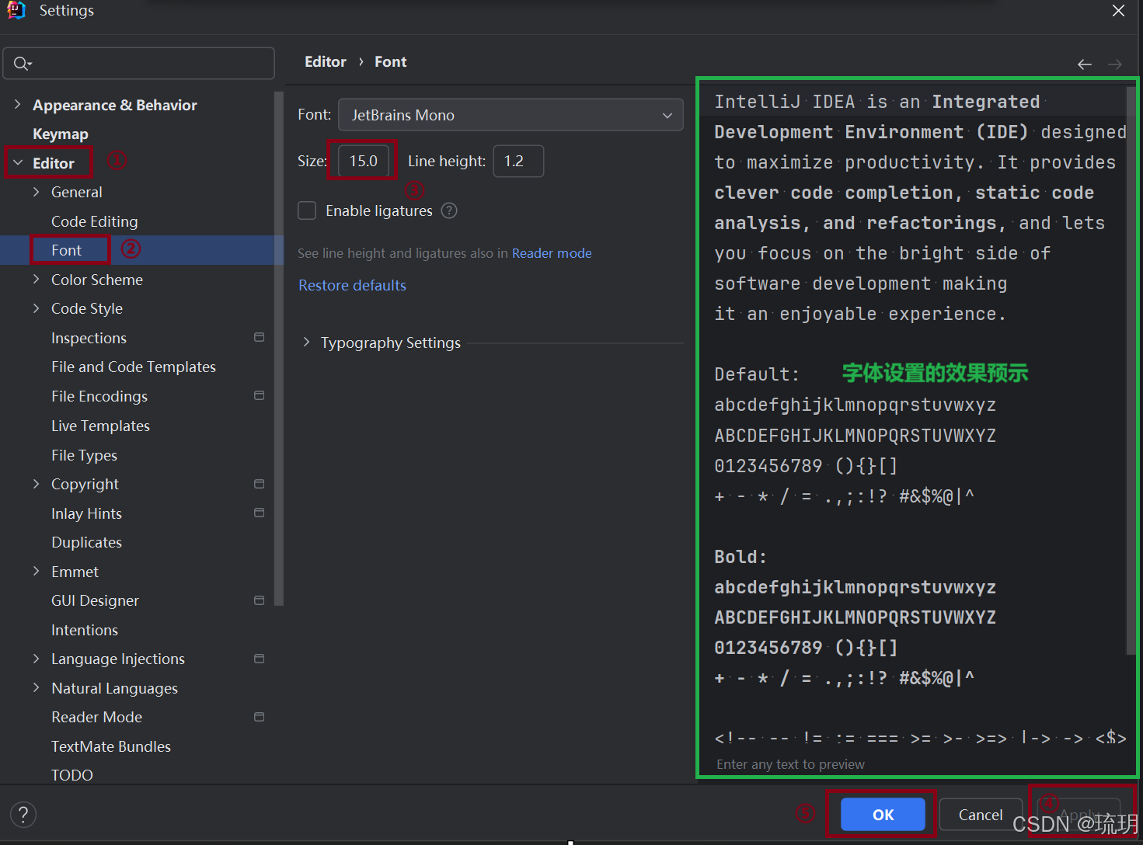Open File Encodings settings page
Image resolution: width=1143 pixels, height=845 pixels.
point(99,396)
